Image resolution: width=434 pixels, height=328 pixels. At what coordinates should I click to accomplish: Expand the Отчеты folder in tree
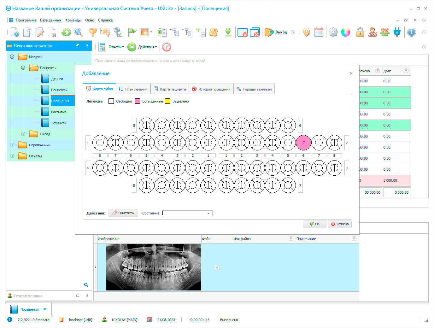point(12,156)
